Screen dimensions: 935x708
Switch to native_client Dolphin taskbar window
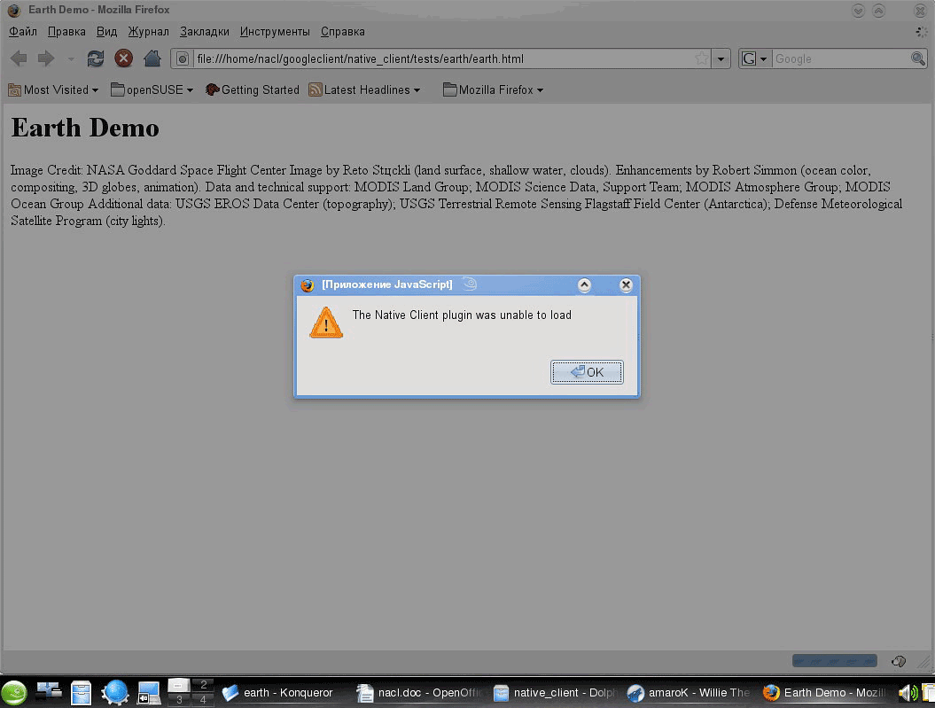(555, 693)
